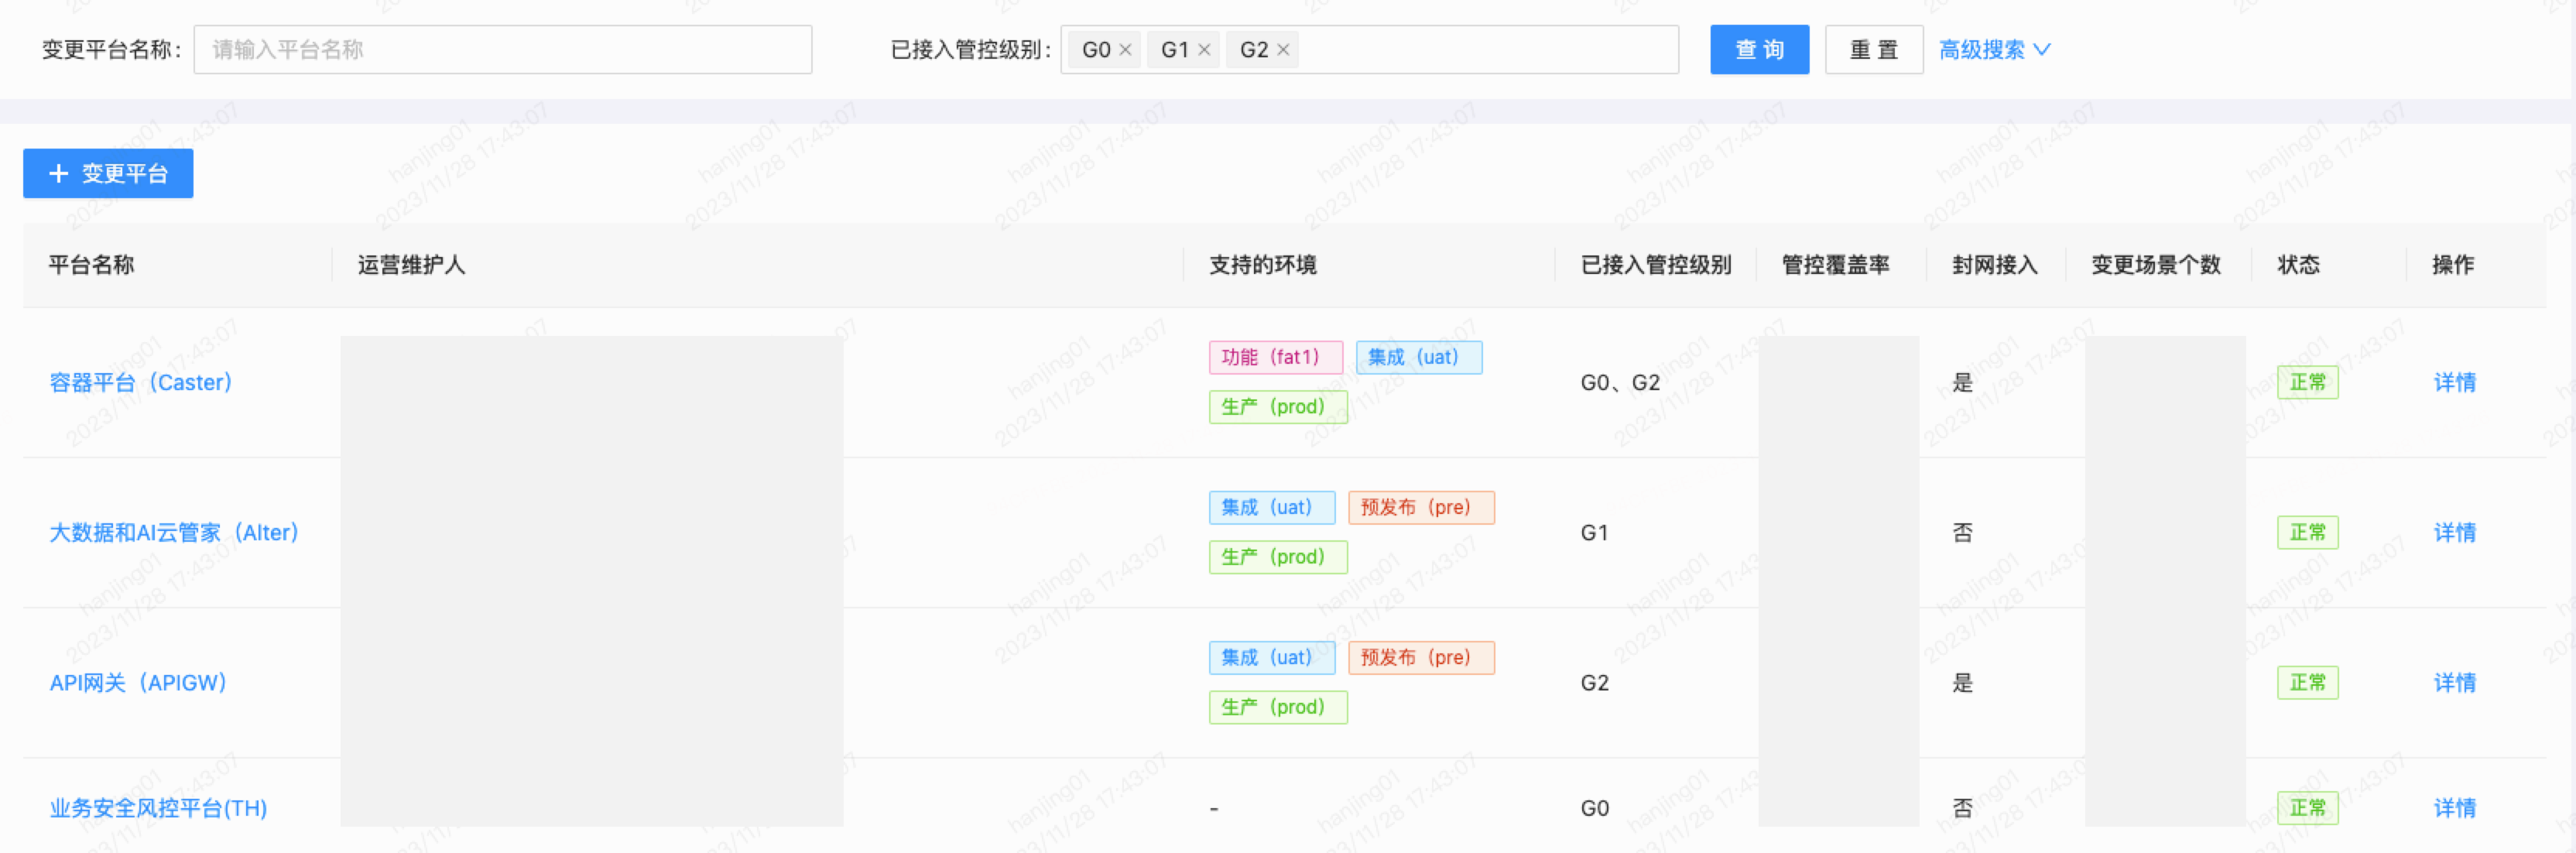Click the G1 level cell in Alter row
2576x853 pixels.
click(1594, 532)
